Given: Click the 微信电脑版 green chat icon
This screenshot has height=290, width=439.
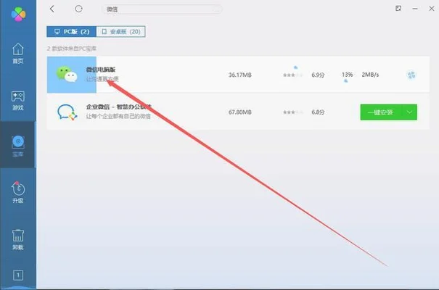Looking at the screenshot, I should (x=67, y=75).
